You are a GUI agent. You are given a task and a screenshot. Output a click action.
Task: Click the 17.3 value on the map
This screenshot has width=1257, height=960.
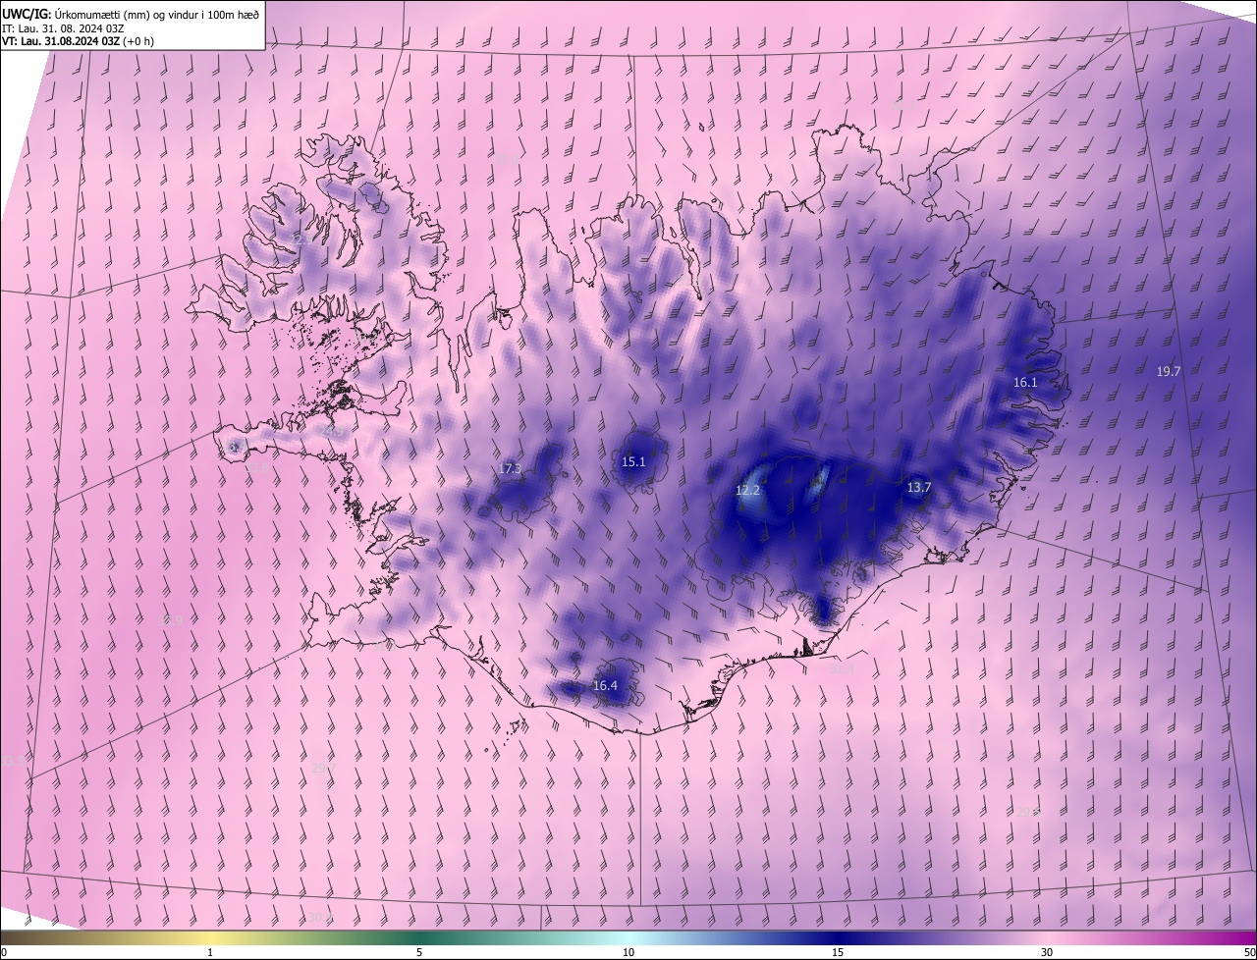[x=510, y=468]
